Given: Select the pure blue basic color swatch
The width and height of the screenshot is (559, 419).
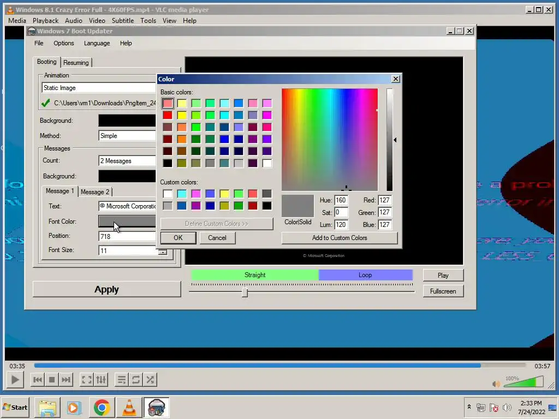Looking at the screenshot, I should [224, 139].
